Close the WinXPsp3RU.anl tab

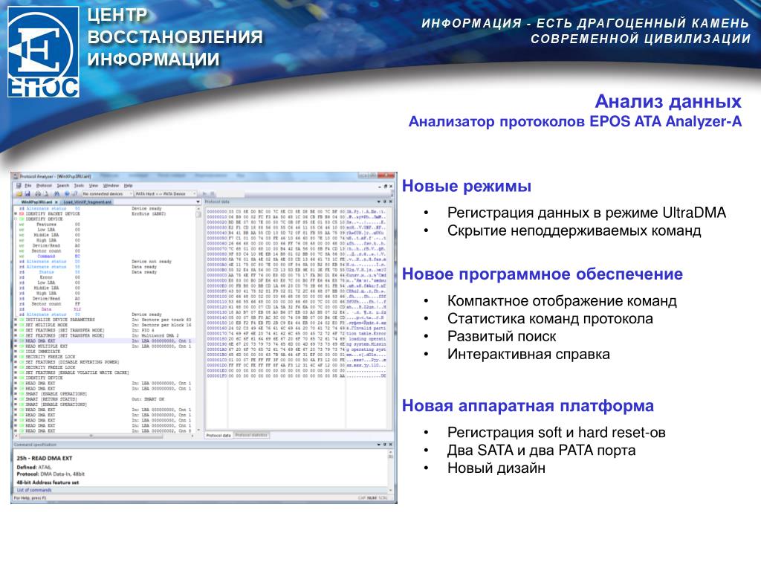click(56, 202)
